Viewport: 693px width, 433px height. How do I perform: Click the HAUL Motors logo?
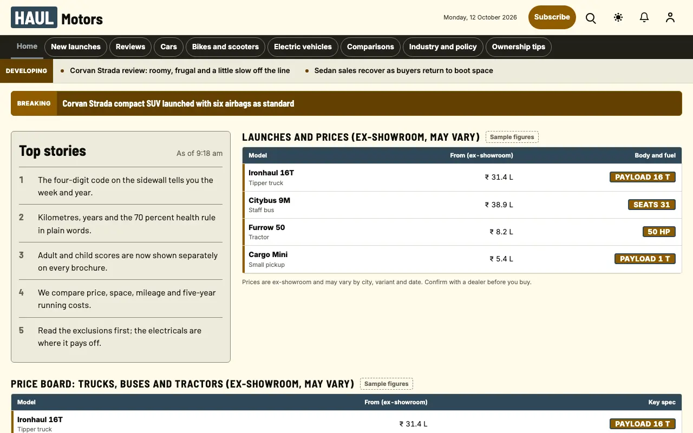(x=57, y=18)
